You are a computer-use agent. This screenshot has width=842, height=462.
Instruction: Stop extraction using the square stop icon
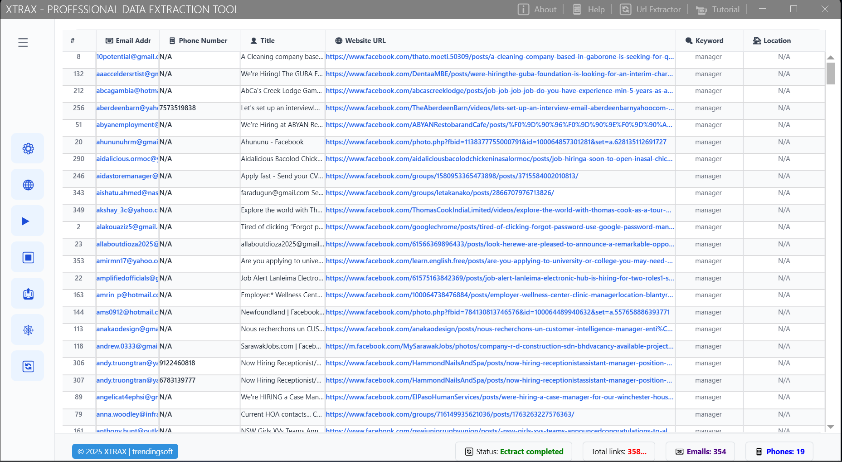click(28, 257)
